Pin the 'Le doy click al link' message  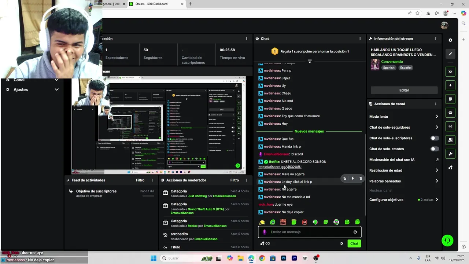click(x=352, y=179)
